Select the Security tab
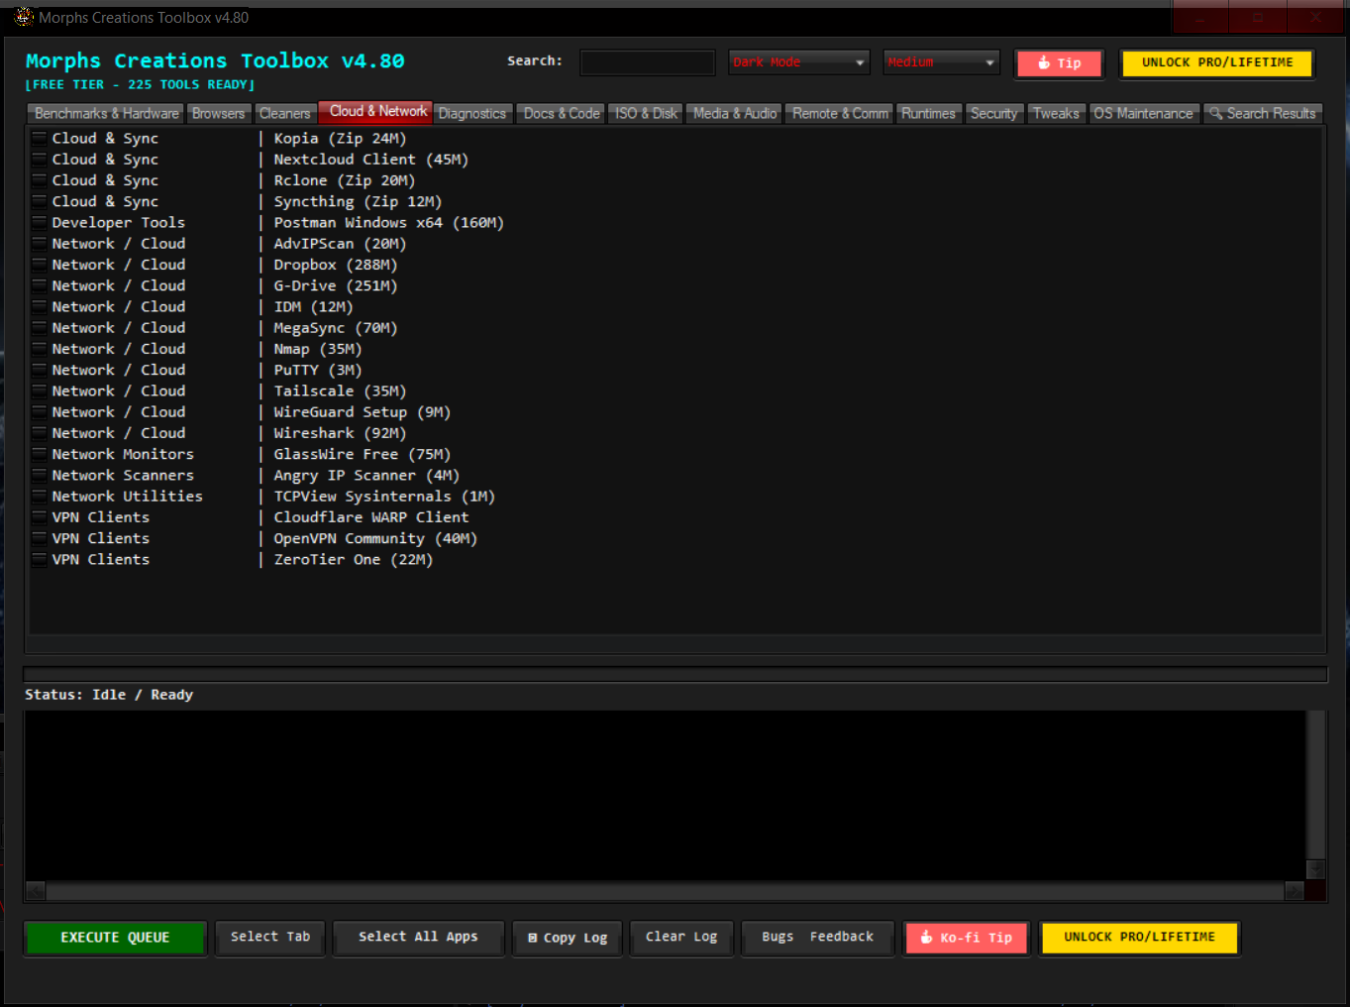 coord(993,114)
